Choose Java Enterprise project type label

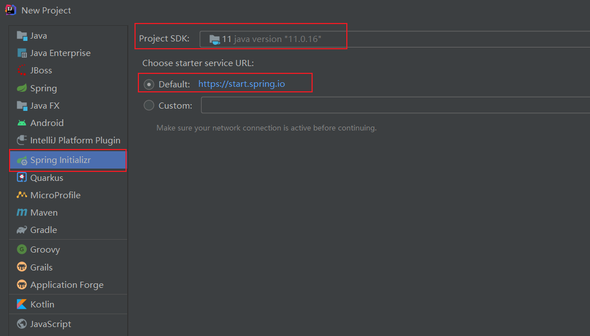coord(60,53)
